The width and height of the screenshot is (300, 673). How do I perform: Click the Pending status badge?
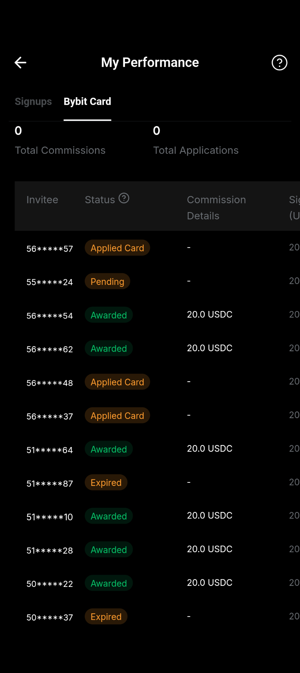[107, 281]
